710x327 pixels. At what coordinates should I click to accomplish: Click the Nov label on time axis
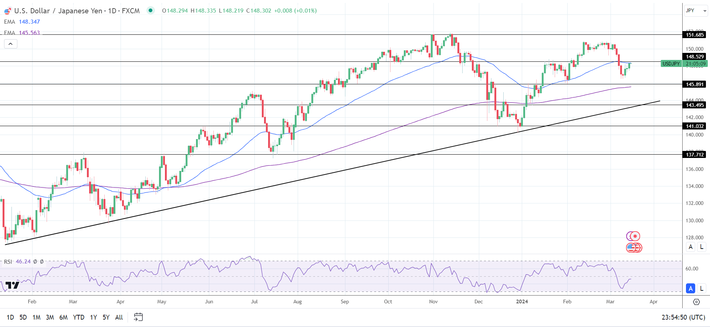[x=433, y=301]
